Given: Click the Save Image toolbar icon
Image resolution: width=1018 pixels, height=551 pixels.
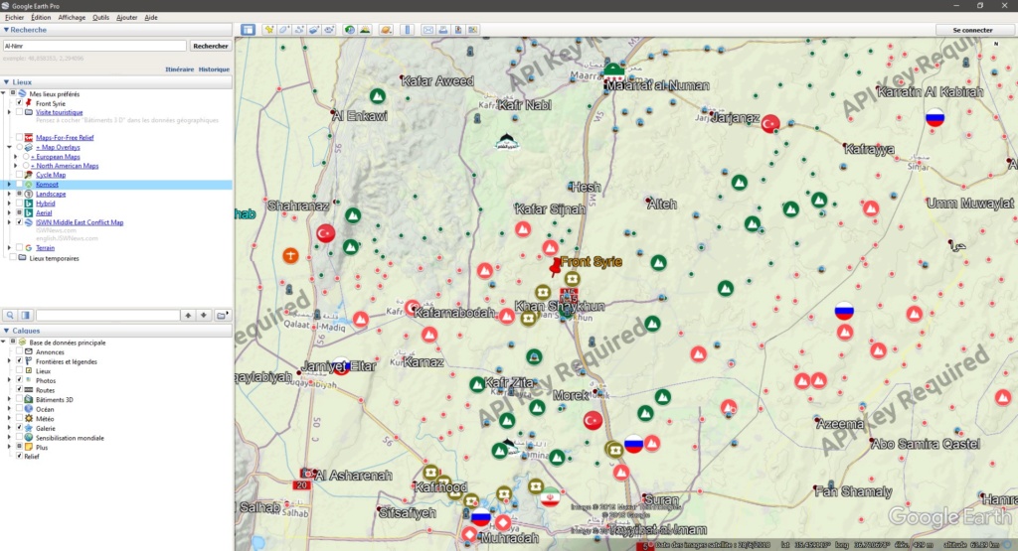Looking at the screenshot, I should (458, 30).
